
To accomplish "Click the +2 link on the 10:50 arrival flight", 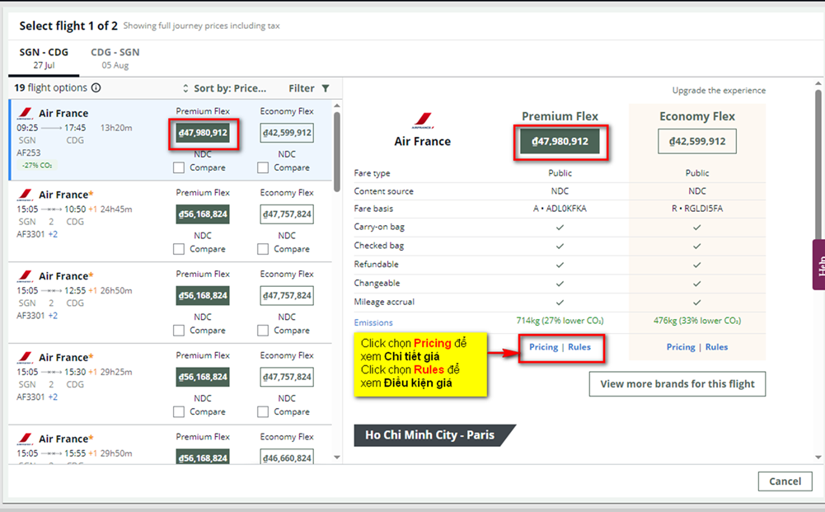I will coord(53,234).
